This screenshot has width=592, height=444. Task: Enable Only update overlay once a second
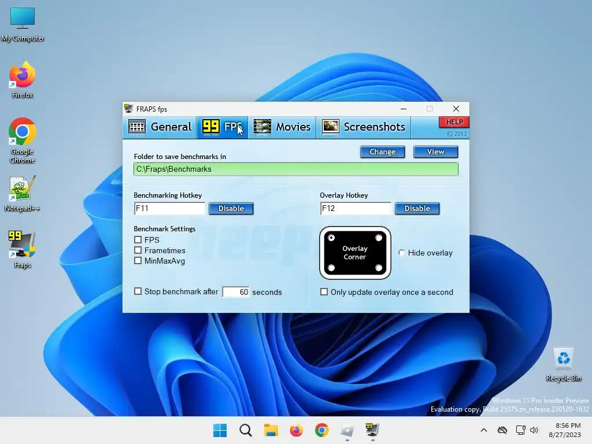(324, 292)
